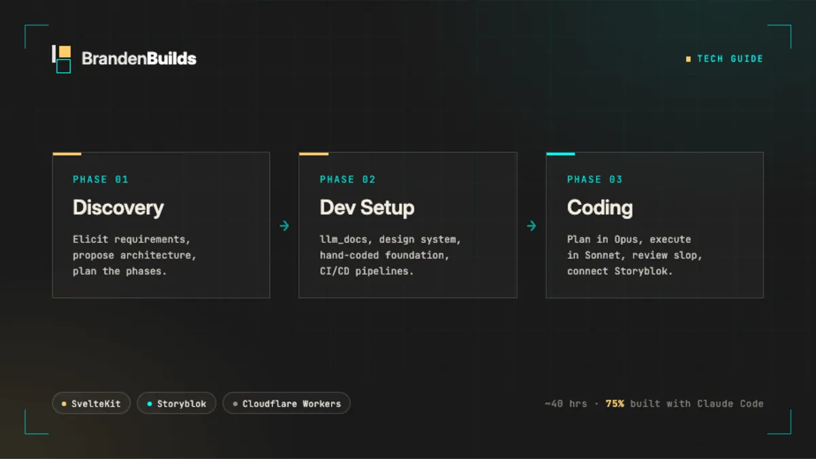
Task: Click the cyan dot in Storyblok pill
Action: tap(150, 404)
